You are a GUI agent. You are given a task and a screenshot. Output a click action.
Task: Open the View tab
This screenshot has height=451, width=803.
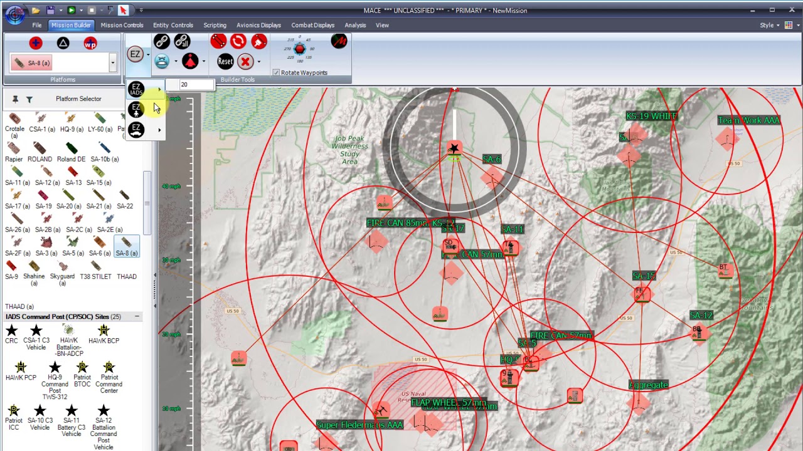(382, 25)
